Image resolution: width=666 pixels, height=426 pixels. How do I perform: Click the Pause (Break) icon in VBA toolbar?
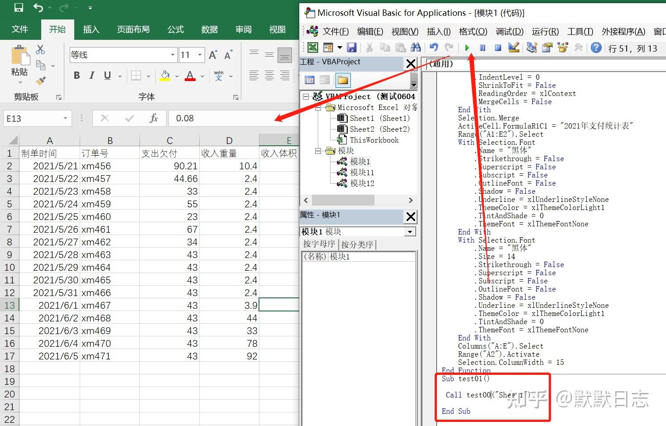point(482,48)
